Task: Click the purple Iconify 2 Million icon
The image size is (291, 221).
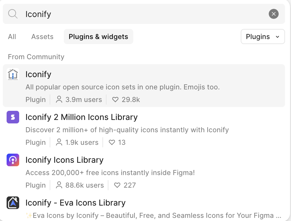Action: [13, 117]
